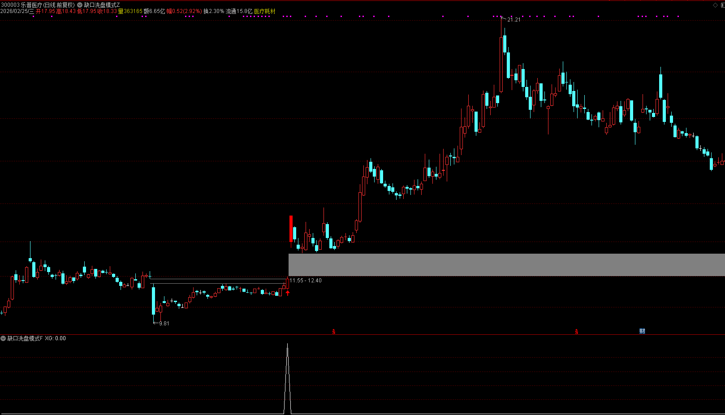Click the close price 收18.33
The width and height of the screenshot is (725, 415).
tap(107, 11)
